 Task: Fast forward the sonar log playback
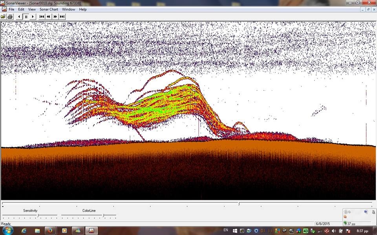[x=55, y=16]
